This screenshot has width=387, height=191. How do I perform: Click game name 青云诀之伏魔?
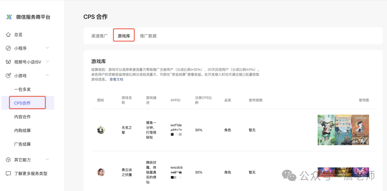[127, 172]
